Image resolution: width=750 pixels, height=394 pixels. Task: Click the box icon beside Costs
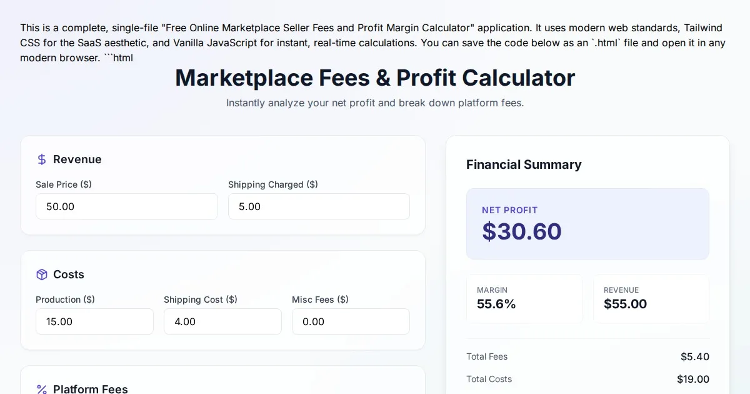point(42,275)
